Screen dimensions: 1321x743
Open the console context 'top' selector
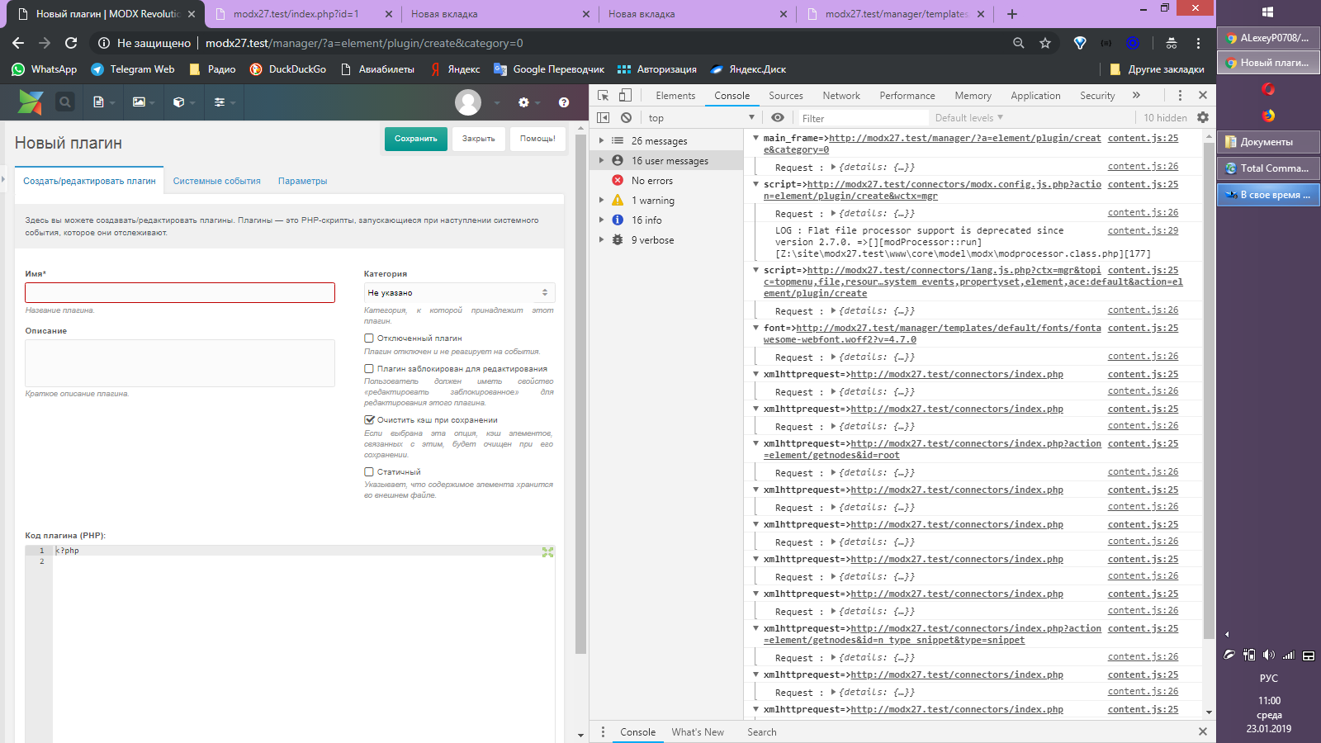[x=701, y=118]
